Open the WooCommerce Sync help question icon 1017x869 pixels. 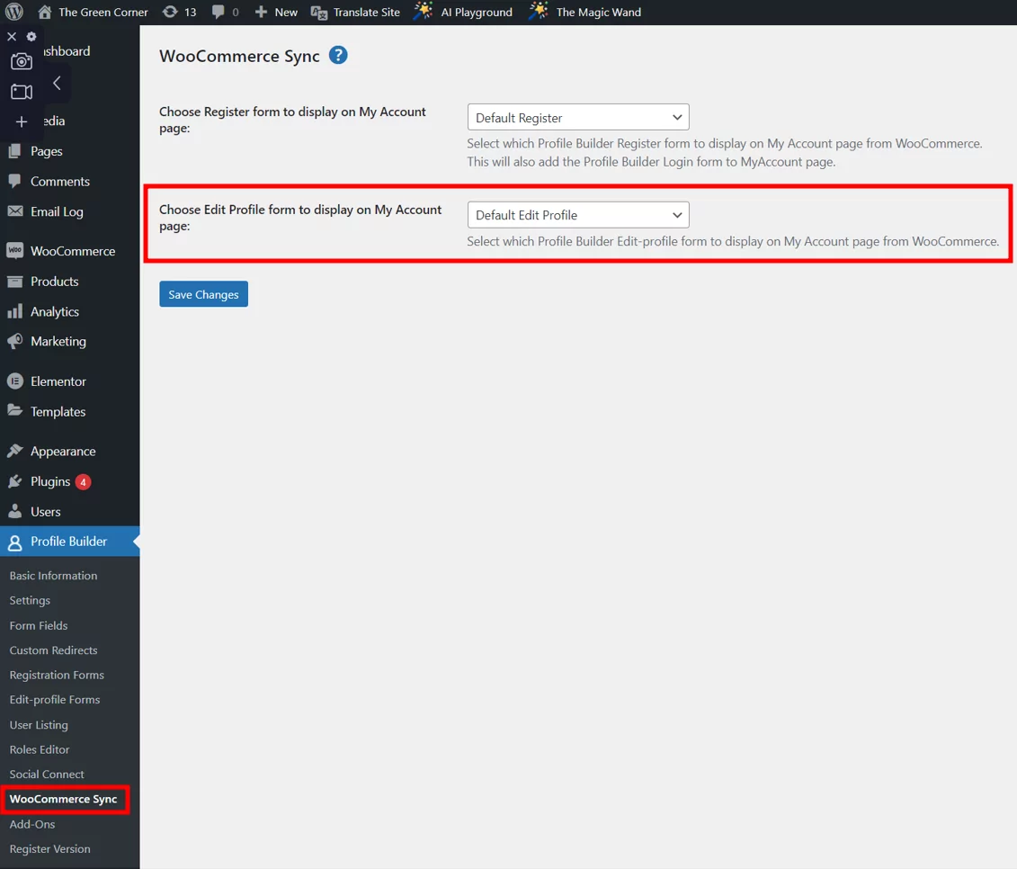coord(338,55)
